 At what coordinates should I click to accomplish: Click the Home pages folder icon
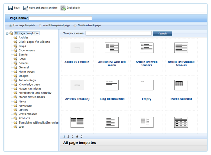pos(15,71)
